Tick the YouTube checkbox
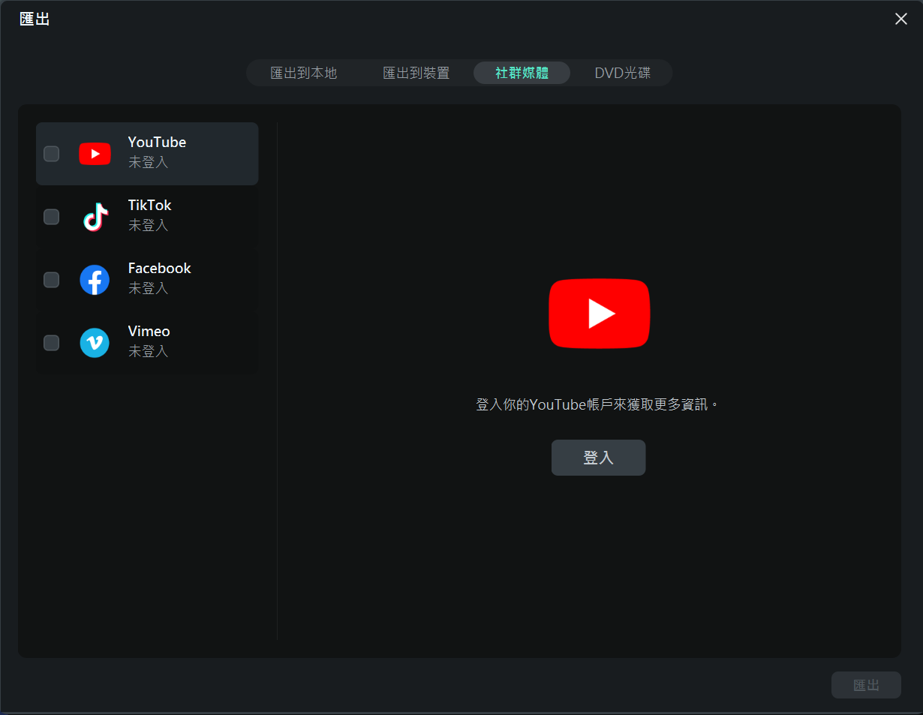This screenshot has width=923, height=715. pos(51,154)
